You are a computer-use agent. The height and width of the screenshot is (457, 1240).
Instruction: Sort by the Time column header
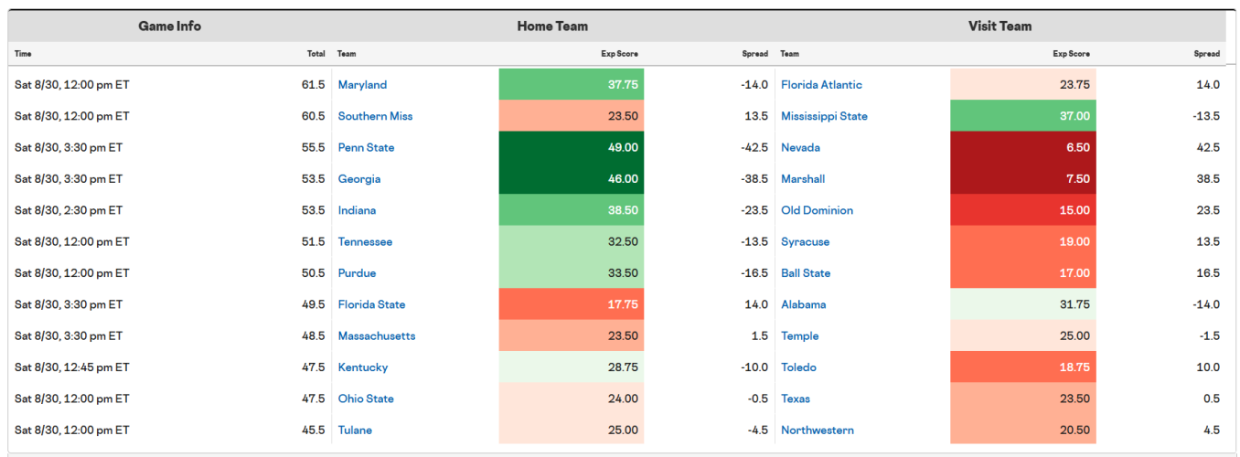[x=23, y=54]
